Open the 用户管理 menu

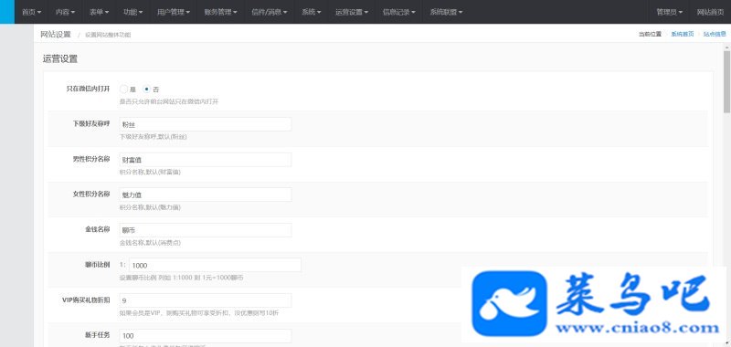click(x=174, y=12)
